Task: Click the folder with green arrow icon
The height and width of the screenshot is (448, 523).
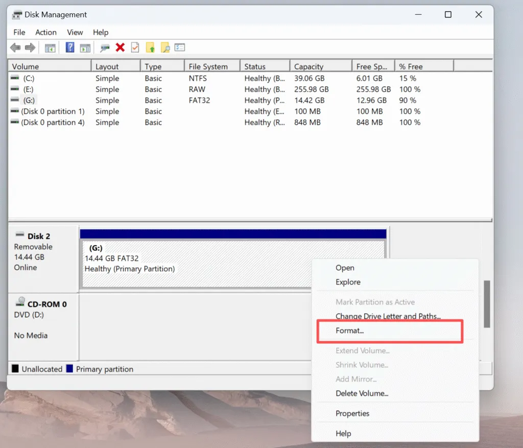Action: tap(150, 48)
